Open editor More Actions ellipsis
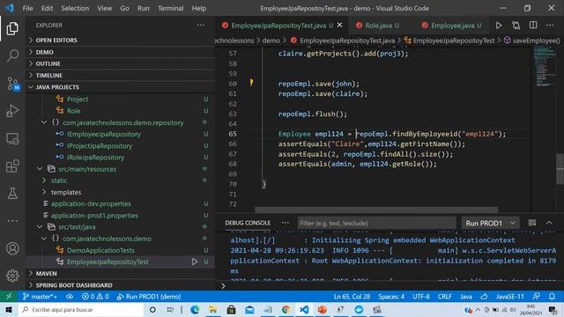564x317 pixels. point(550,26)
